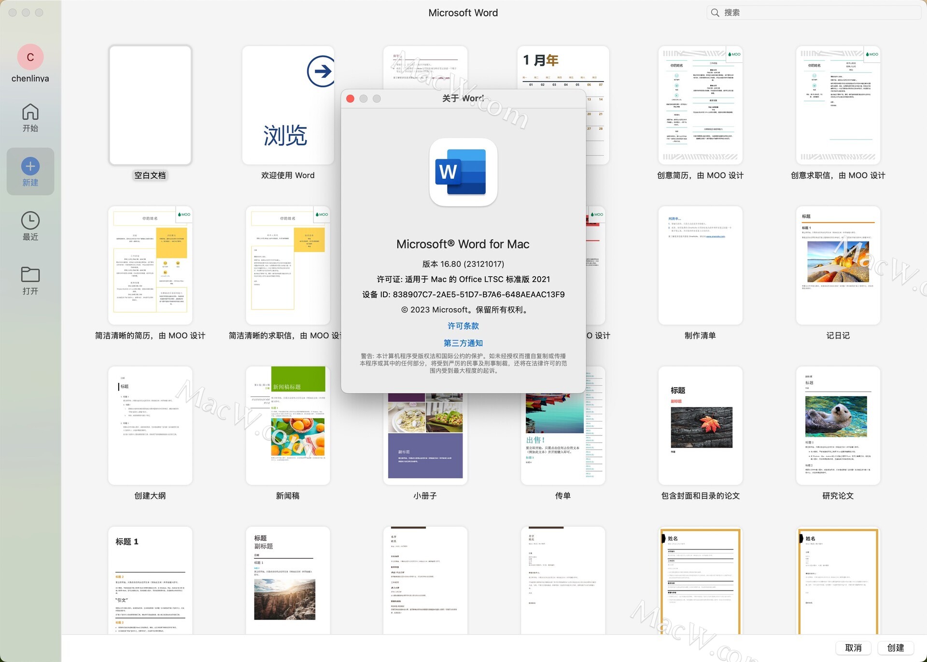Click the 版本 16.80 (23121017) text
927x662 pixels.
point(463,264)
